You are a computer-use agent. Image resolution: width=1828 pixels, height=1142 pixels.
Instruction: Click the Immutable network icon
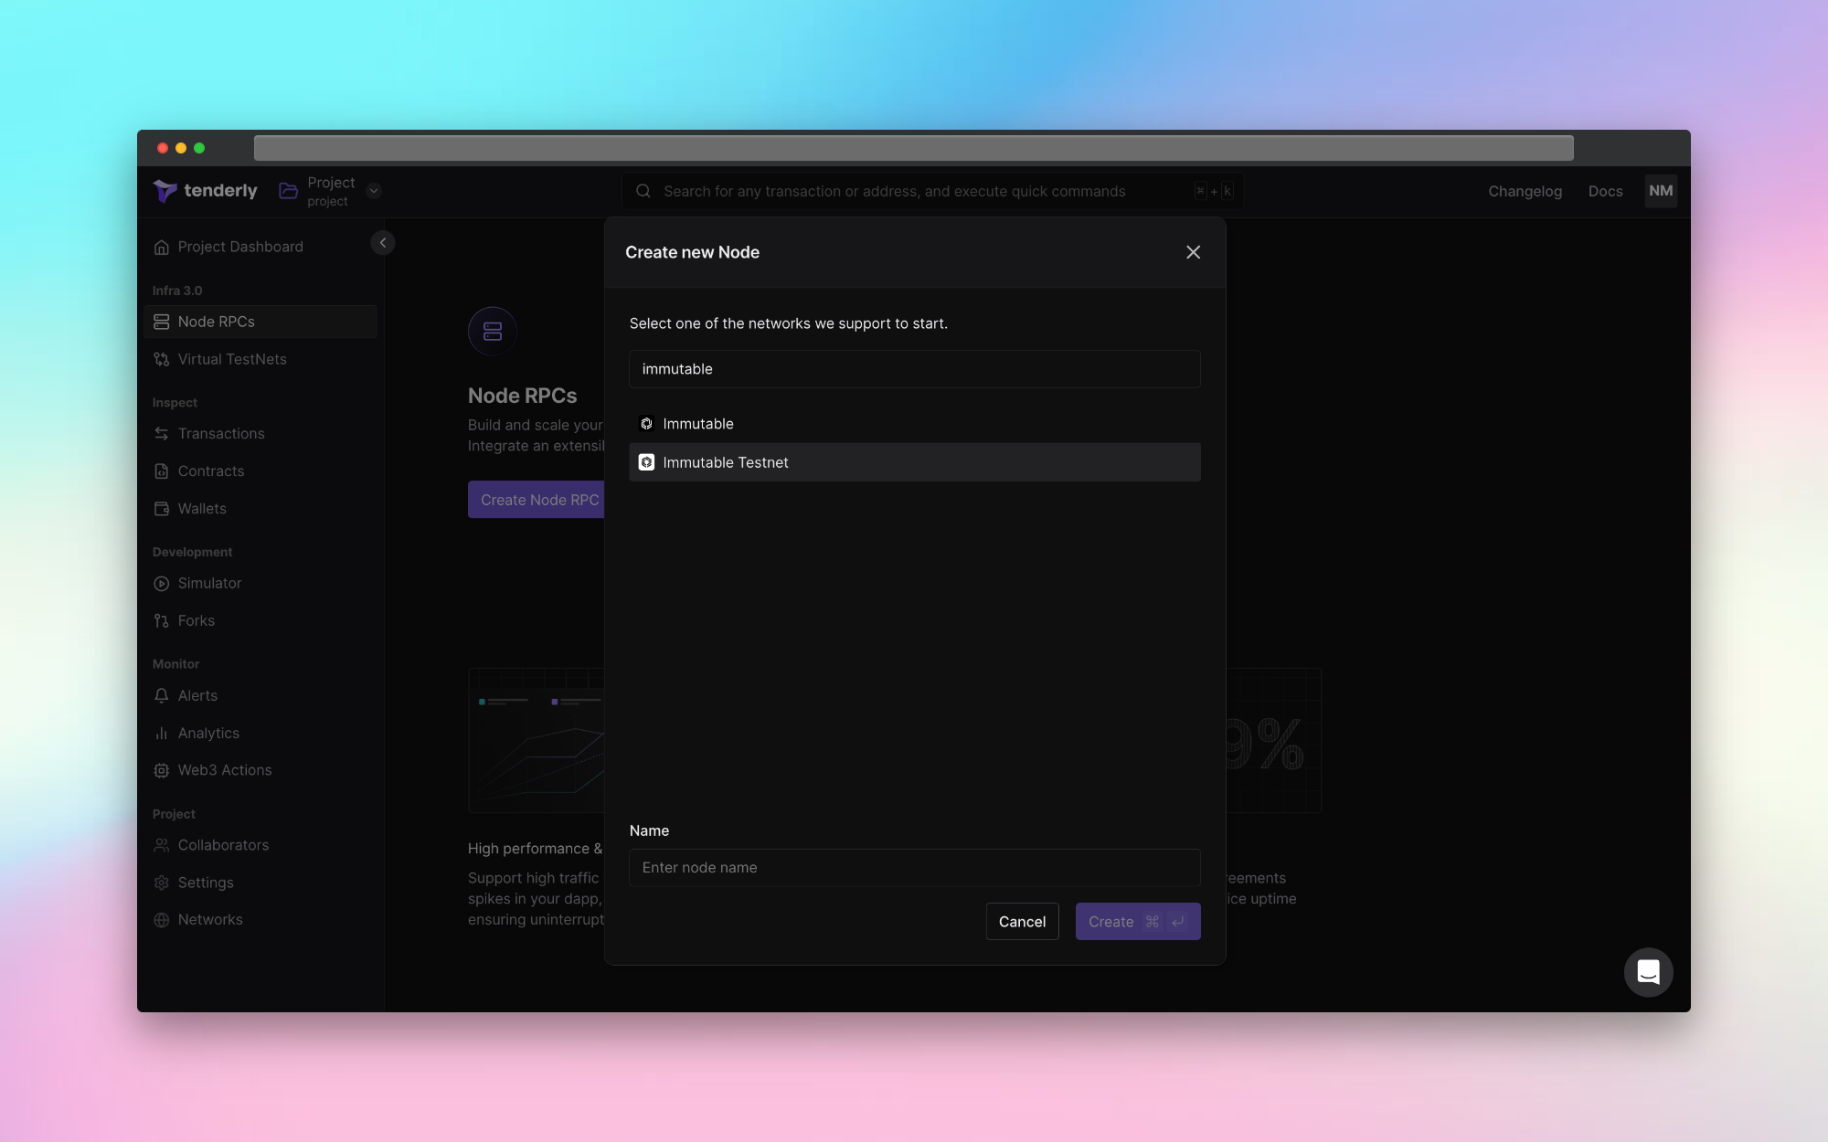646,424
